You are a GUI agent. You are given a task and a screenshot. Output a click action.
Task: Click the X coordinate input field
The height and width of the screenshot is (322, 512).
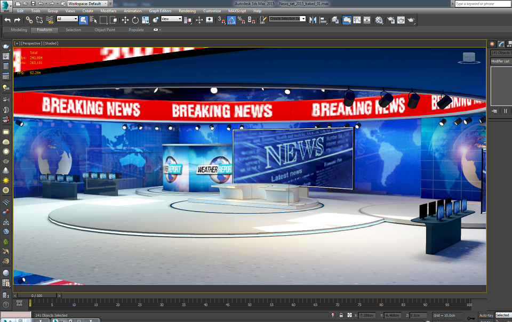[367, 315]
